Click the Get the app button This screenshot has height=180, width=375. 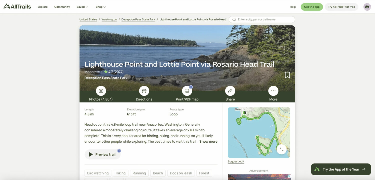[312, 7]
